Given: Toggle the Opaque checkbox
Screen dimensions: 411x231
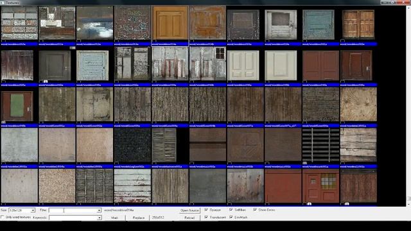Looking at the screenshot, I should point(206,210).
